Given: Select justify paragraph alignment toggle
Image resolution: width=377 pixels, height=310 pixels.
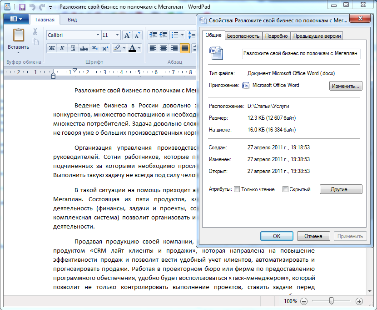Looking at the screenshot, I should pos(184,48).
